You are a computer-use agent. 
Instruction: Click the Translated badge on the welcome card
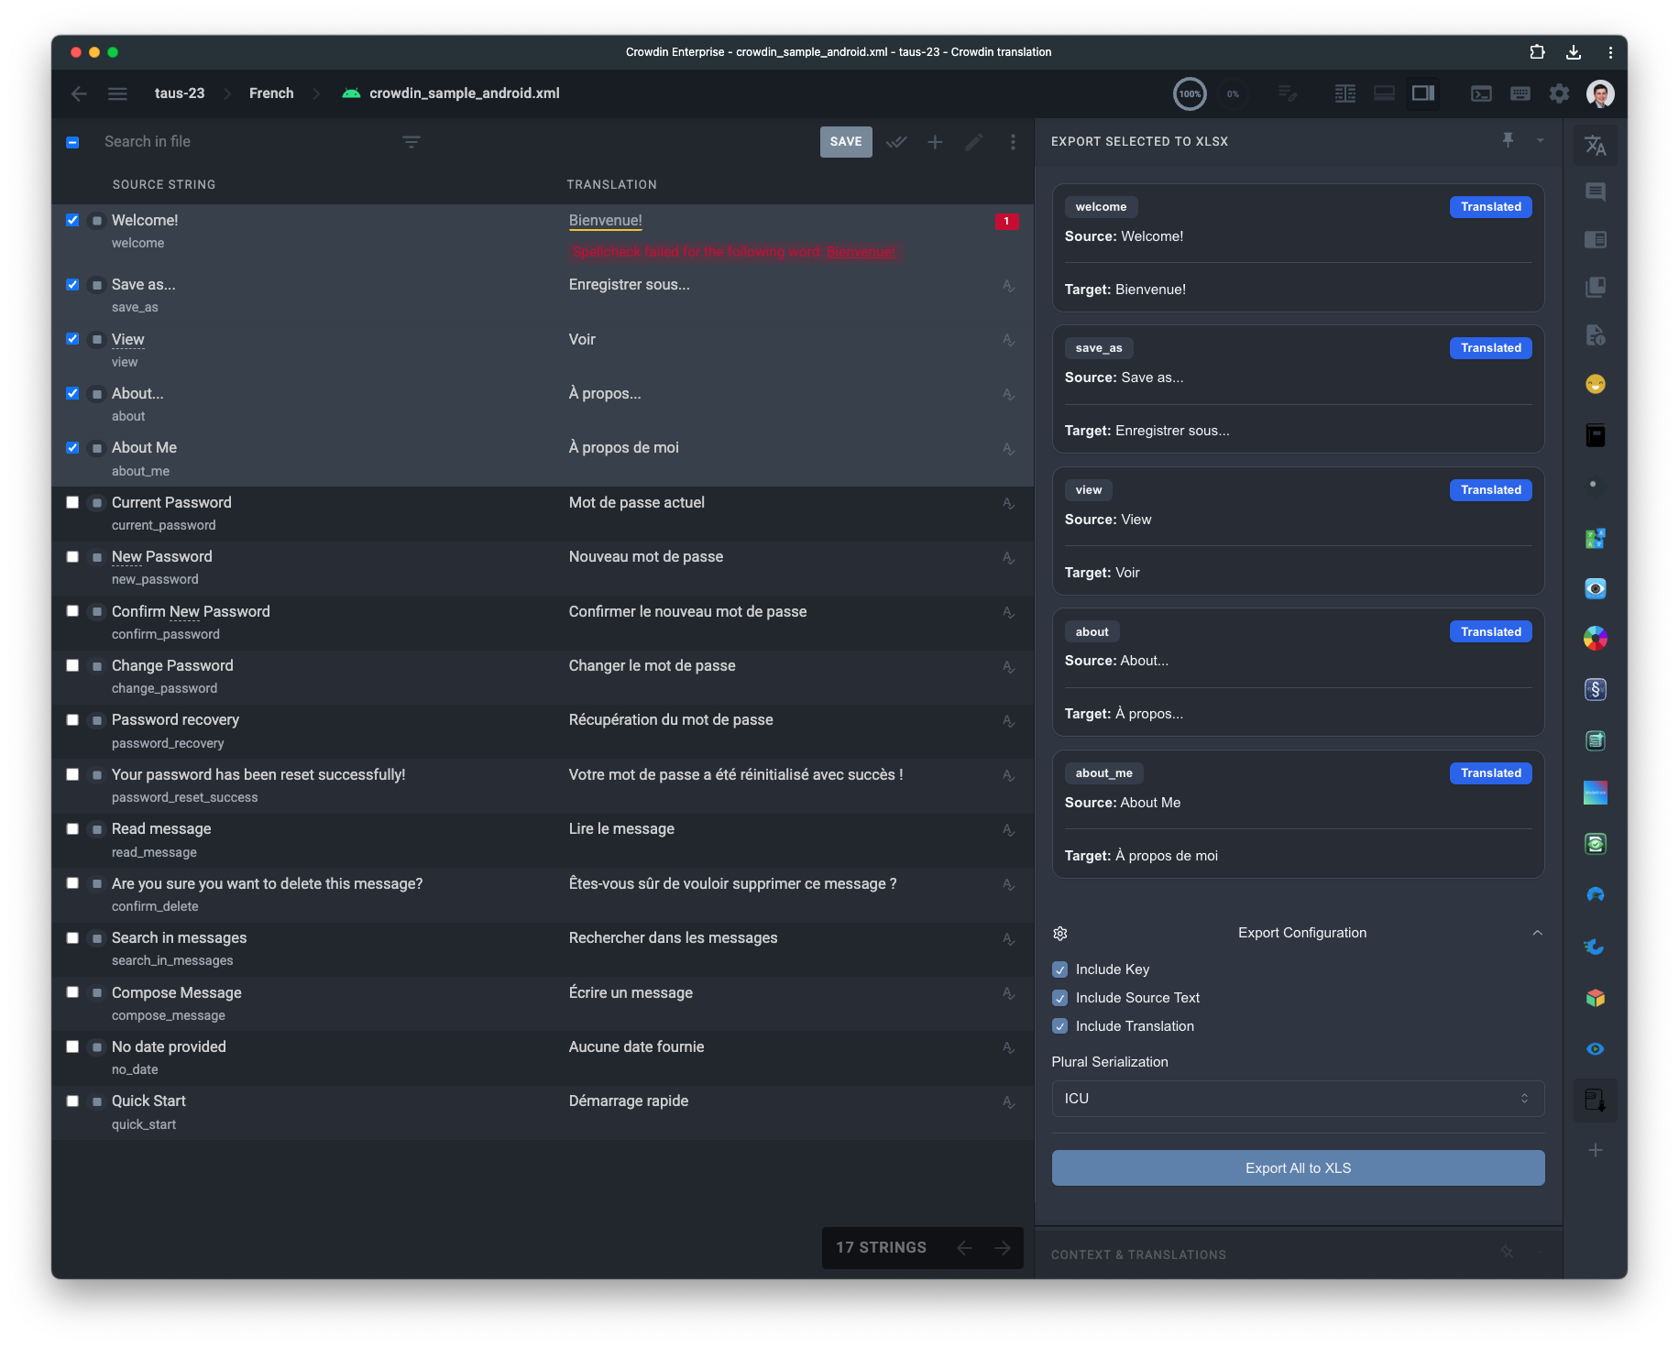[1490, 207]
